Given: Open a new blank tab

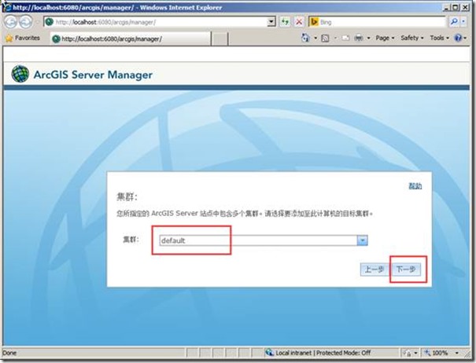Looking at the screenshot, I should pos(220,39).
